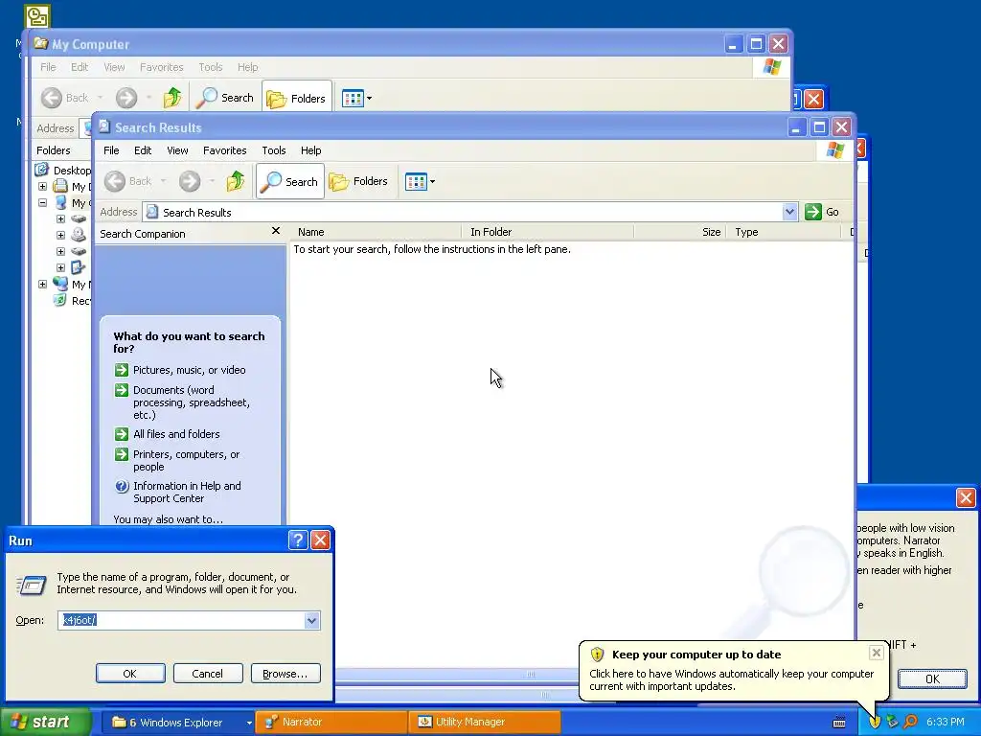
Task: Toggle the Folders button in Search Results toolbar
Action: 359,181
